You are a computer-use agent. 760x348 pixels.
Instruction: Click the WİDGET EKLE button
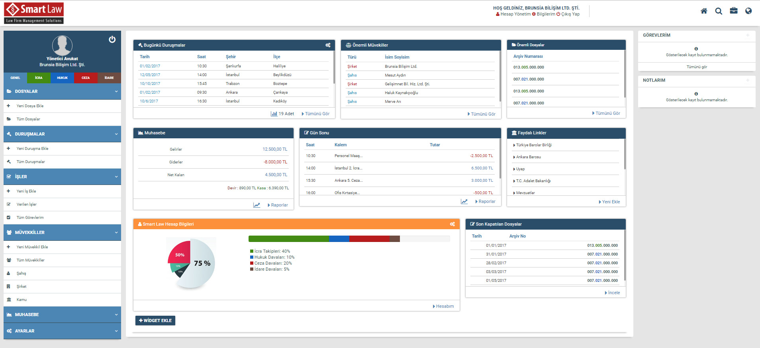pyautogui.click(x=155, y=320)
